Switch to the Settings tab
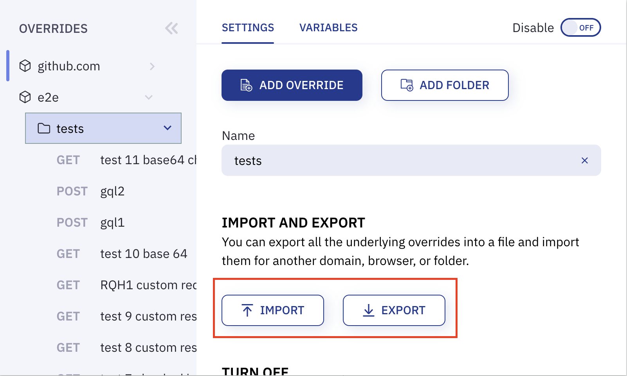This screenshot has width=627, height=376. 248,28
